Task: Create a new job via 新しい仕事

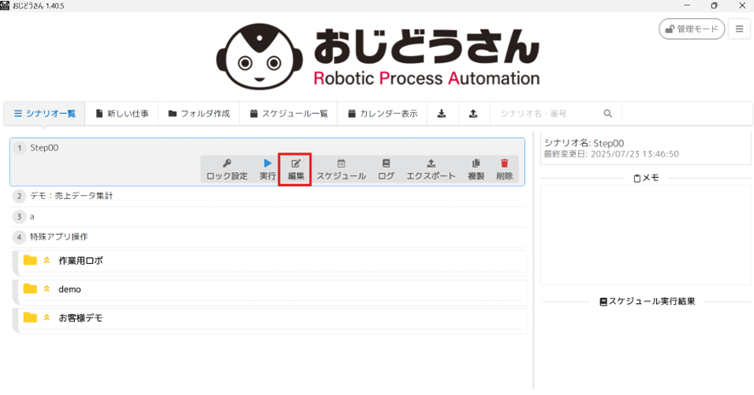Action: (x=122, y=113)
